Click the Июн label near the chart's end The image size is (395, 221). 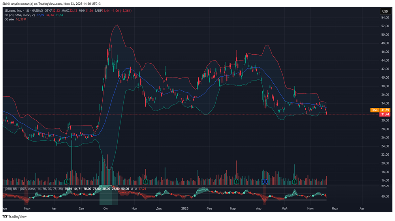[x=310, y=208]
